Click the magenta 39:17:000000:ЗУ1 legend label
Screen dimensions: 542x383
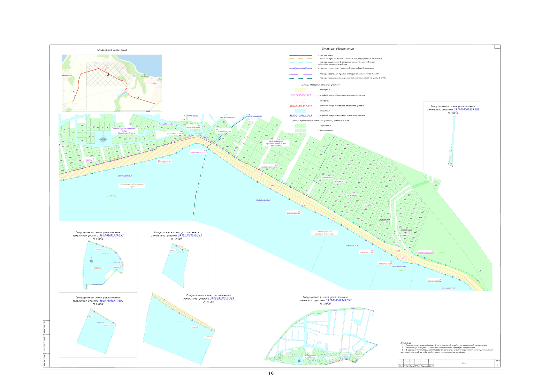(x=301, y=95)
